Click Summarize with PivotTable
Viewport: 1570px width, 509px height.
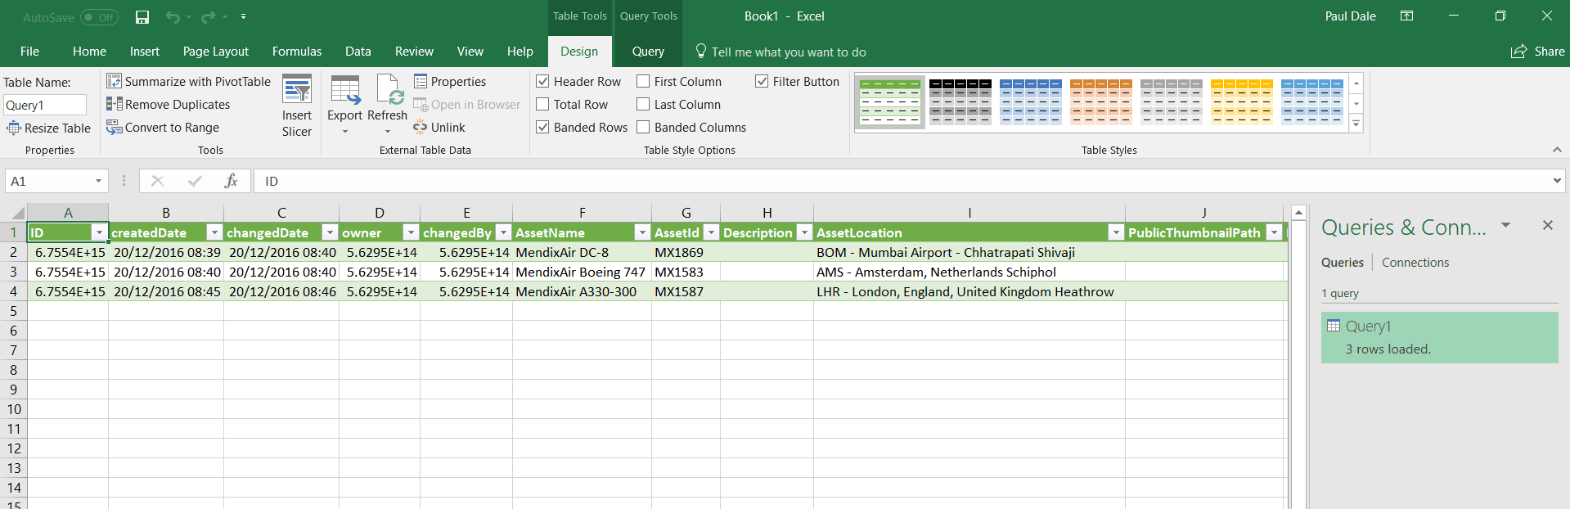189,81
